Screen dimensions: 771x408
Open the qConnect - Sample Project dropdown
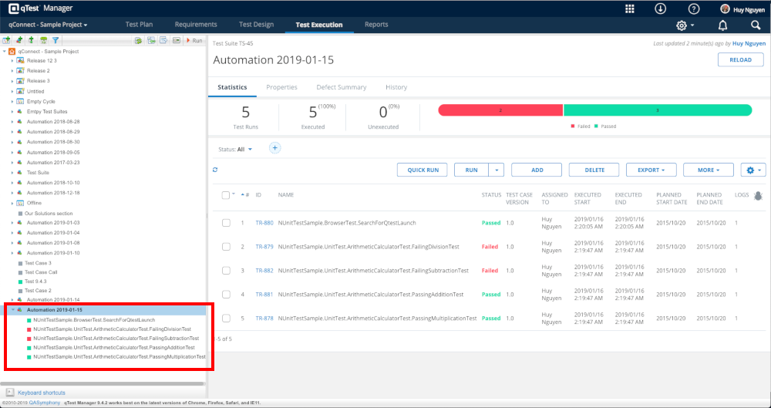pyautogui.click(x=48, y=25)
